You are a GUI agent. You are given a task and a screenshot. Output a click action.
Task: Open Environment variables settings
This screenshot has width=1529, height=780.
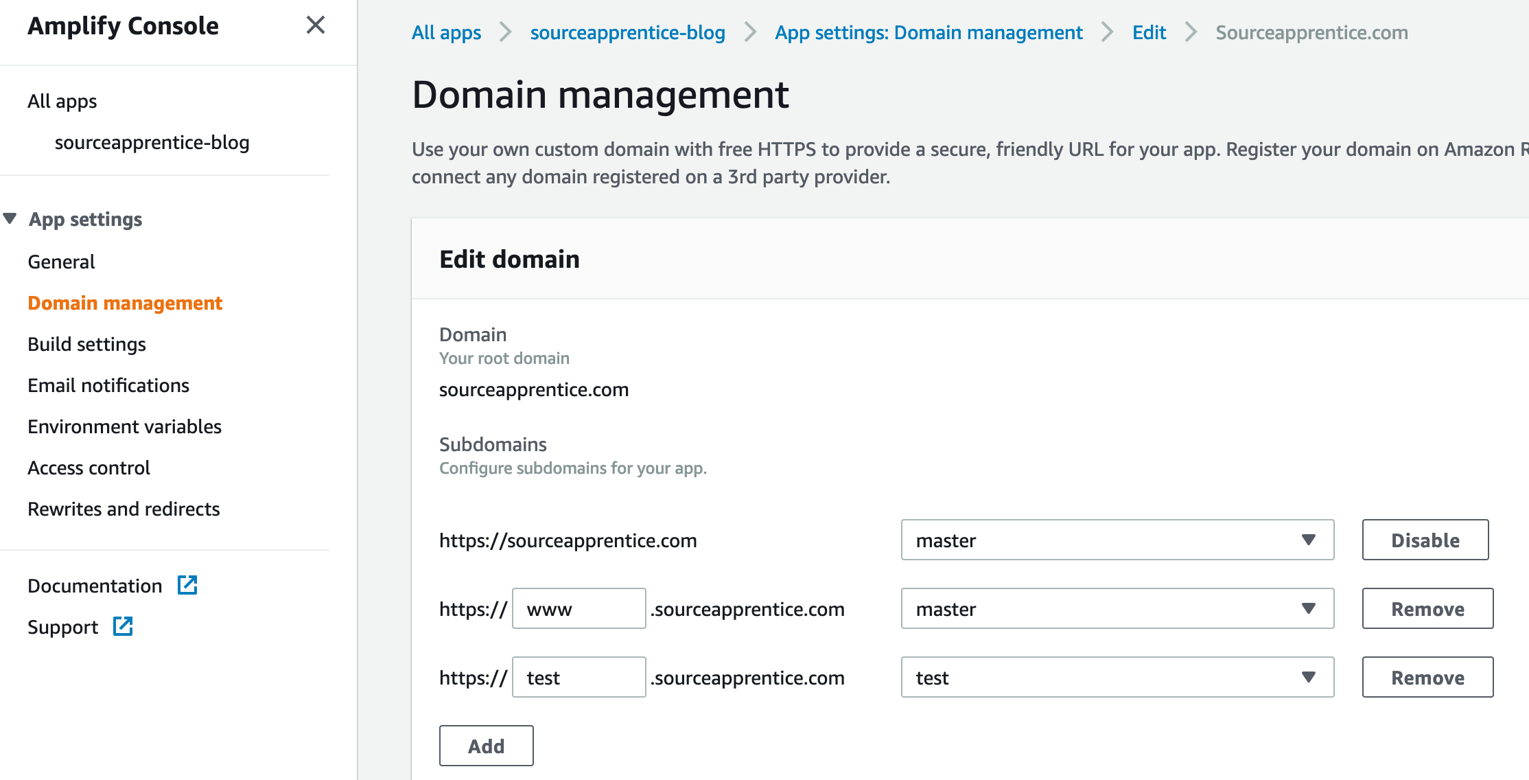coord(125,426)
